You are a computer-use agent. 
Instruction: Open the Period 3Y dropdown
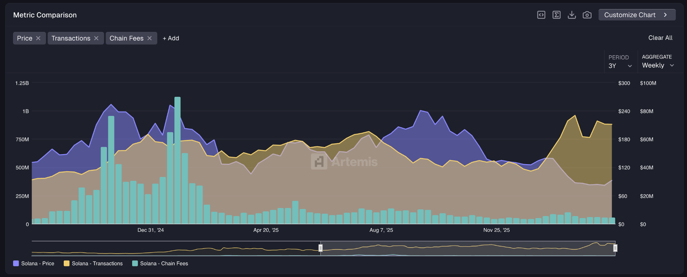[620, 66]
